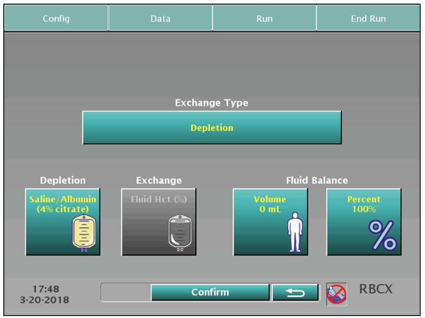This screenshot has width=425, height=318.
Task: Click the back arrow button
Action: [x=295, y=292]
